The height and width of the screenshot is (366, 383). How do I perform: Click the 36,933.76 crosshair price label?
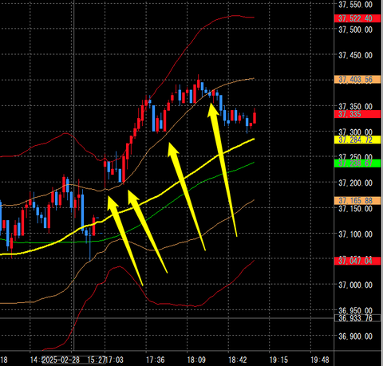pos(357,318)
